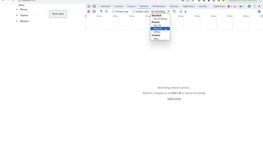Click the Show orders button
This screenshot has width=263, height=148.
[x=58, y=14]
